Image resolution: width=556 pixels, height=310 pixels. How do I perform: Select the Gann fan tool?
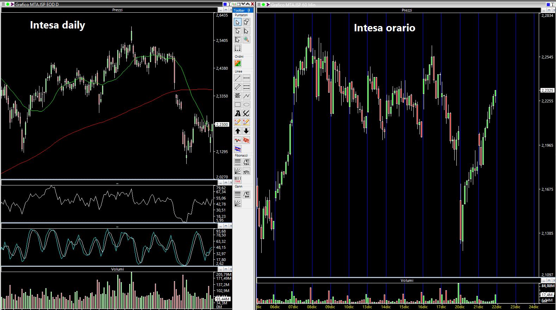(x=238, y=203)
